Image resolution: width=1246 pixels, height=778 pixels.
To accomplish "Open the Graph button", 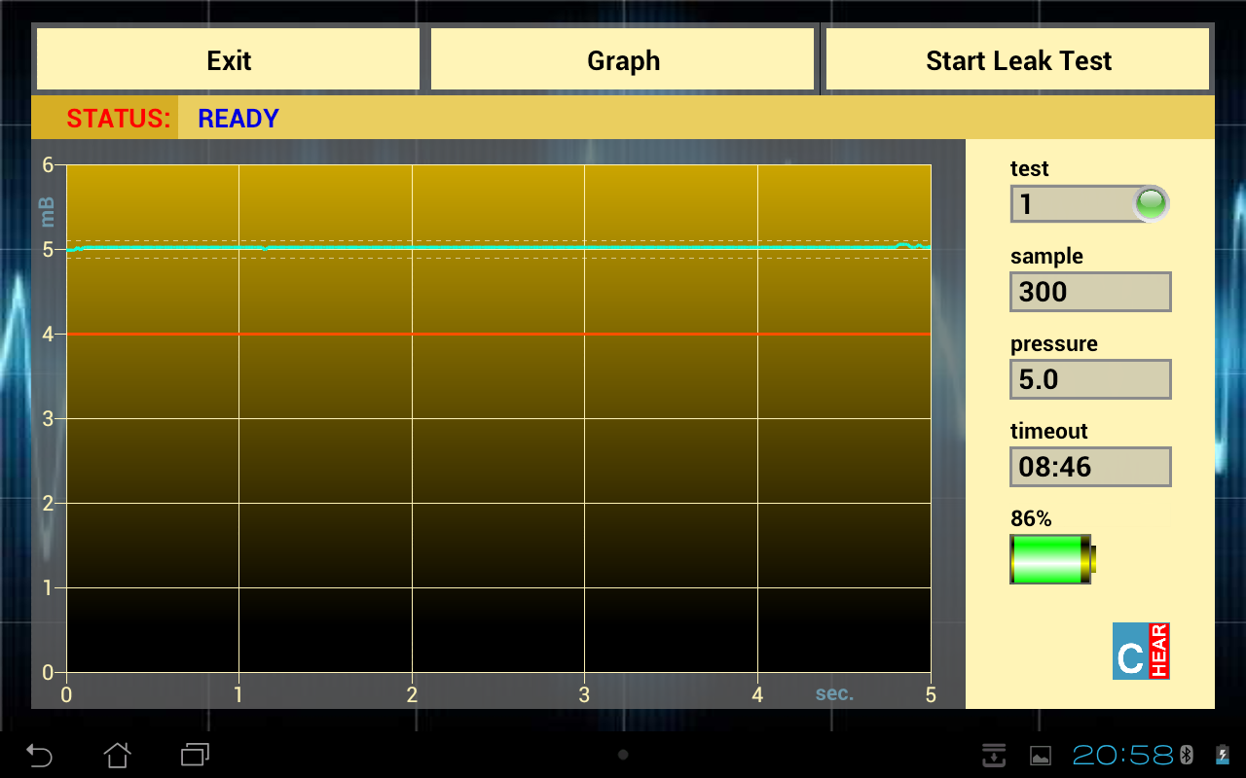I will click(x=623, y=60).
